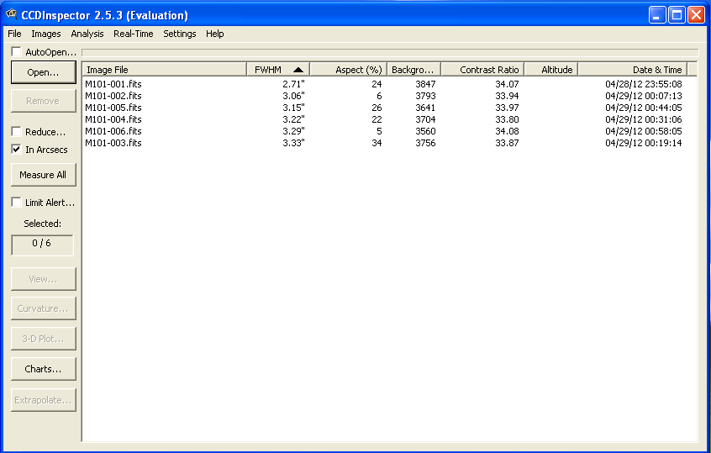The image size is (711, 453).
Task: Select the M101-002.fits row
Action: click(x=389, y=96)
